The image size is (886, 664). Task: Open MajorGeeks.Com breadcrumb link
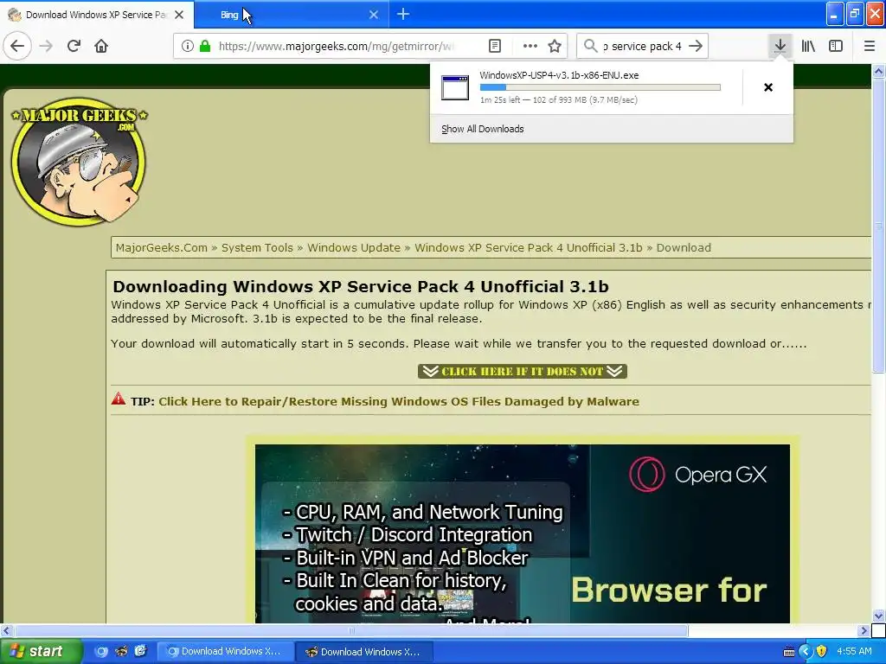[x=162, y=247]
